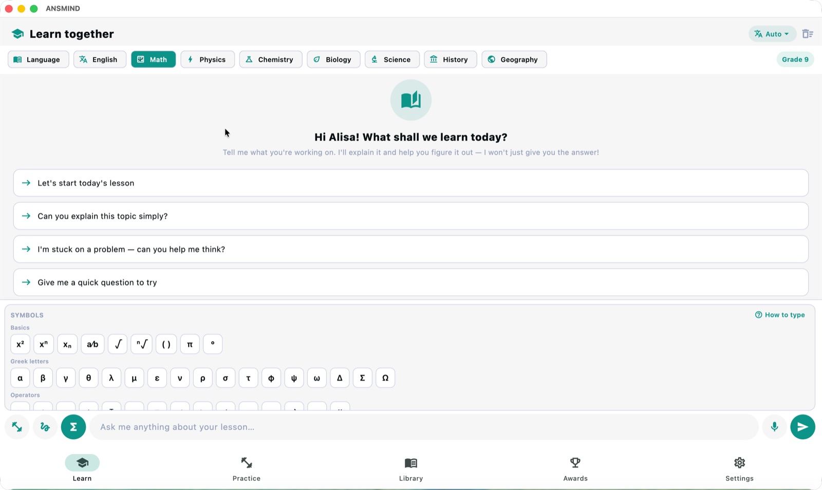
Task: Toggle the Sigma symbols panel button
Action: pos(73,427)
